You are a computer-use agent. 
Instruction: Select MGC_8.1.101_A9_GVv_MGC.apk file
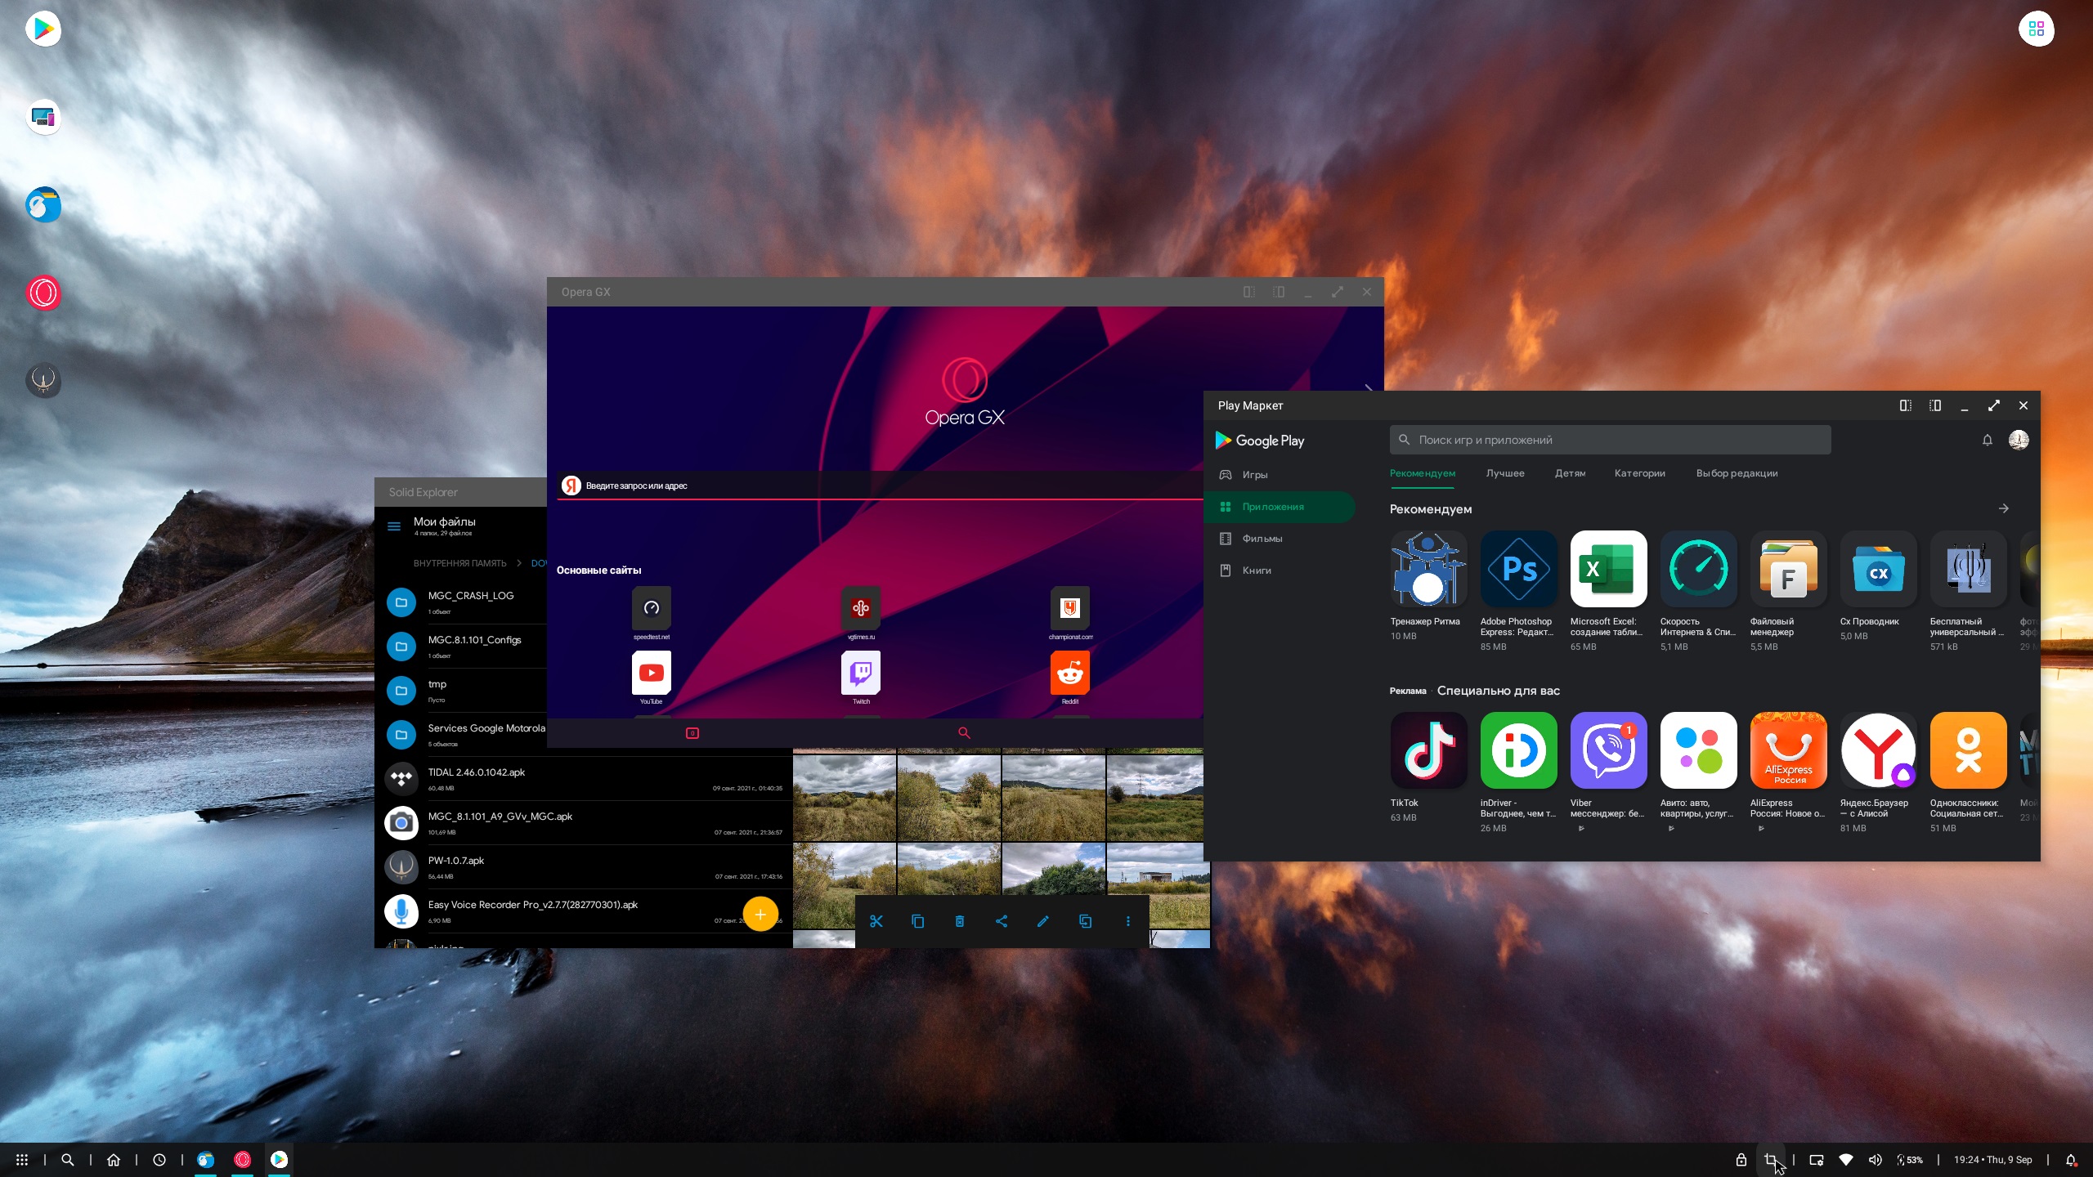584,823
